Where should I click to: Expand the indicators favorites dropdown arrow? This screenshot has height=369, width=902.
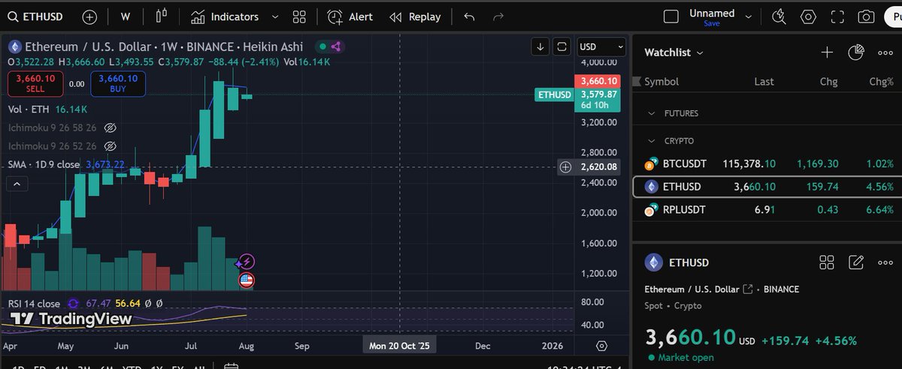pyautogui.click(x=274, y=16)
